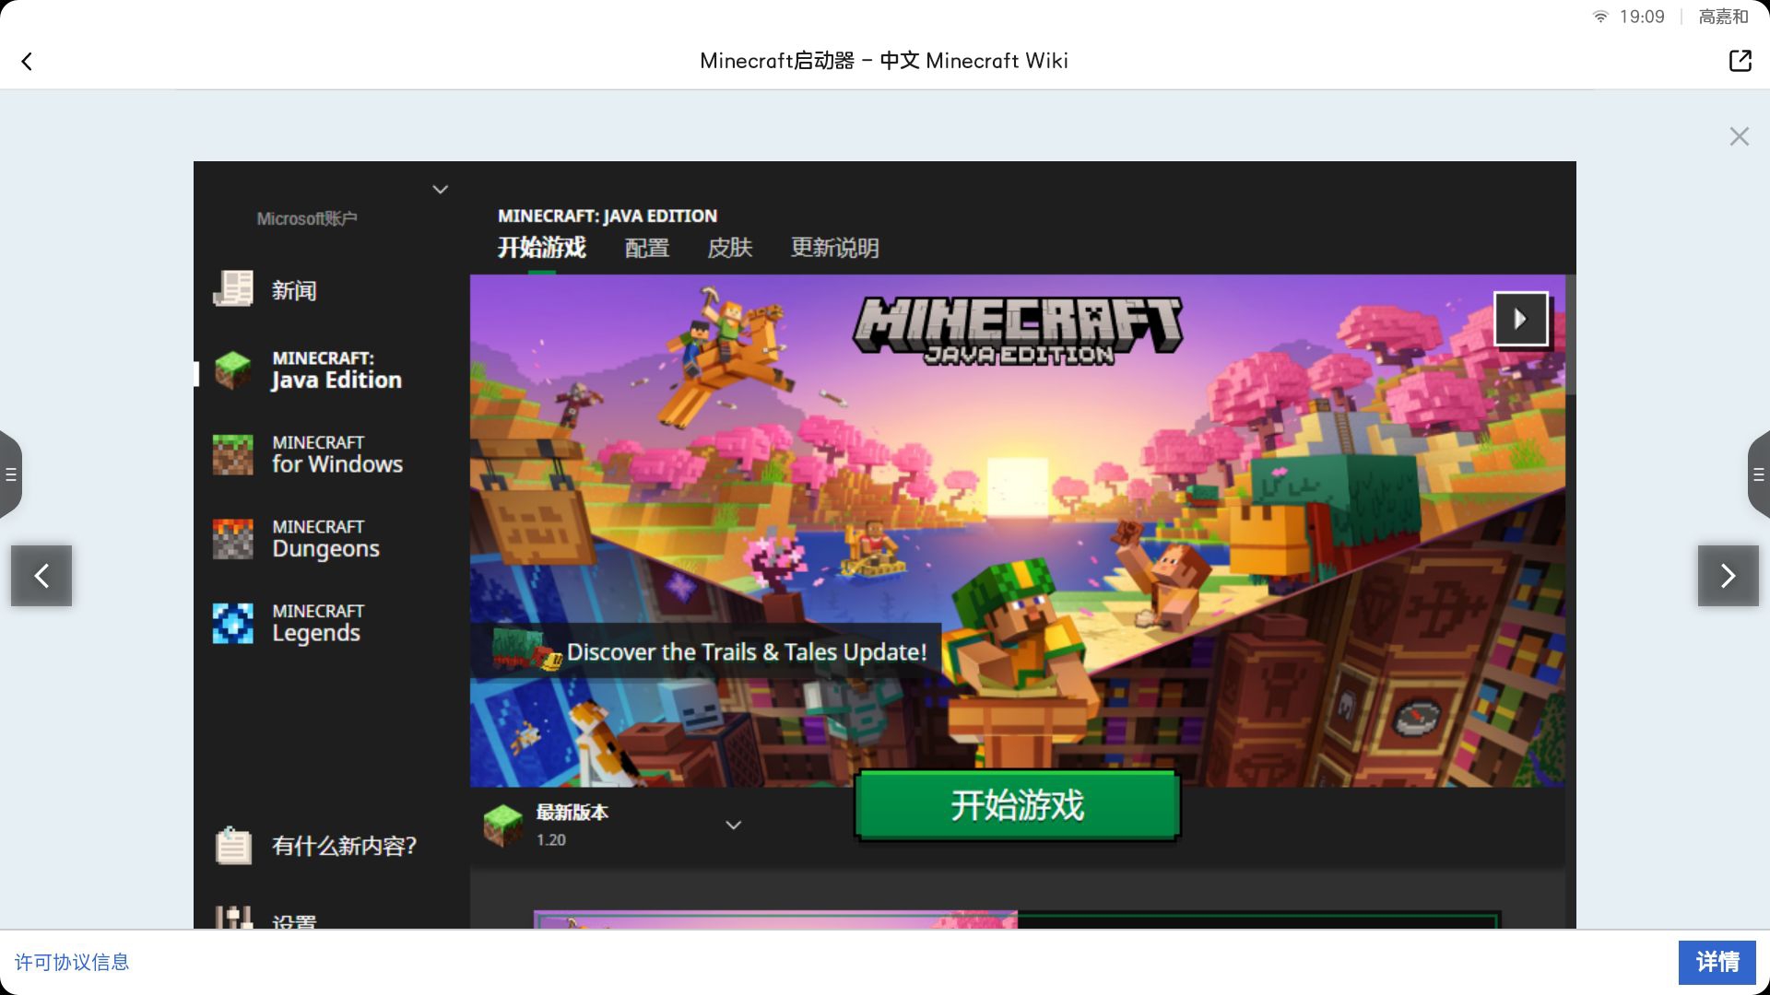
Task: Select Minecraft Dungeons icon in sidebar
Action: (233, 539)
